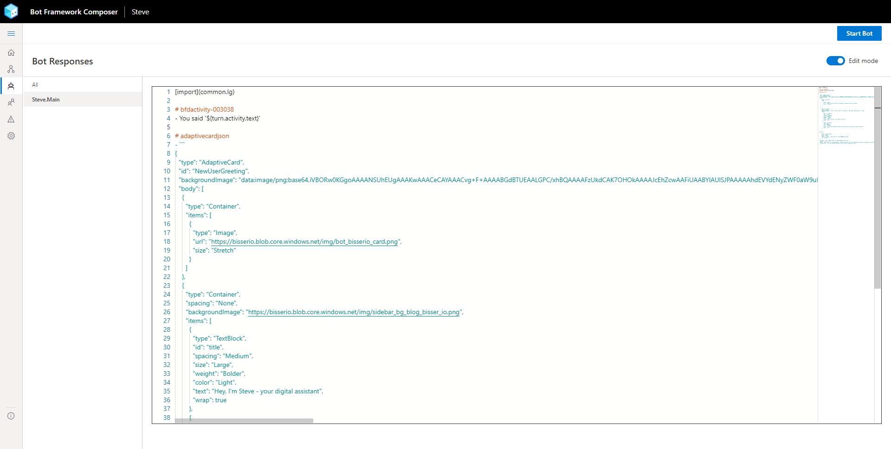891x449 pixels.
Task: Select All in the dialog list
Action: point(35,84)
